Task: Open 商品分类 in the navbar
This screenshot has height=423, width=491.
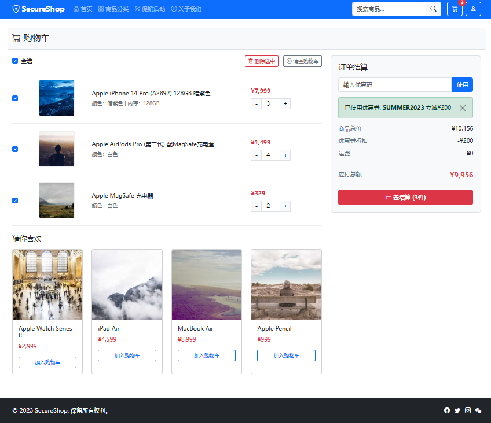Action: [113, 9]
